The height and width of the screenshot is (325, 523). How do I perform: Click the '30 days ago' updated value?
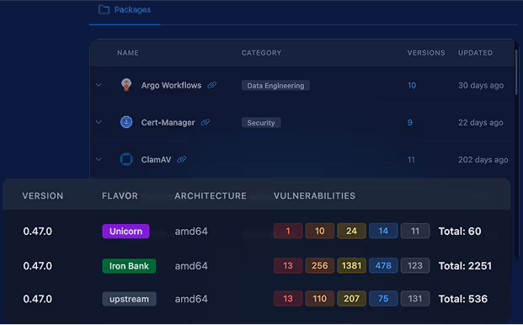(x=481, y=85)
